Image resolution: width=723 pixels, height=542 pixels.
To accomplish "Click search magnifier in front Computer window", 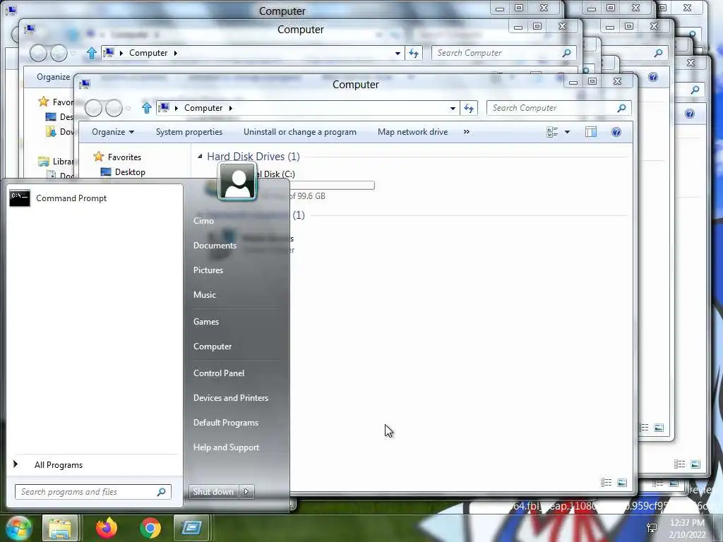I will click(621, 108).
